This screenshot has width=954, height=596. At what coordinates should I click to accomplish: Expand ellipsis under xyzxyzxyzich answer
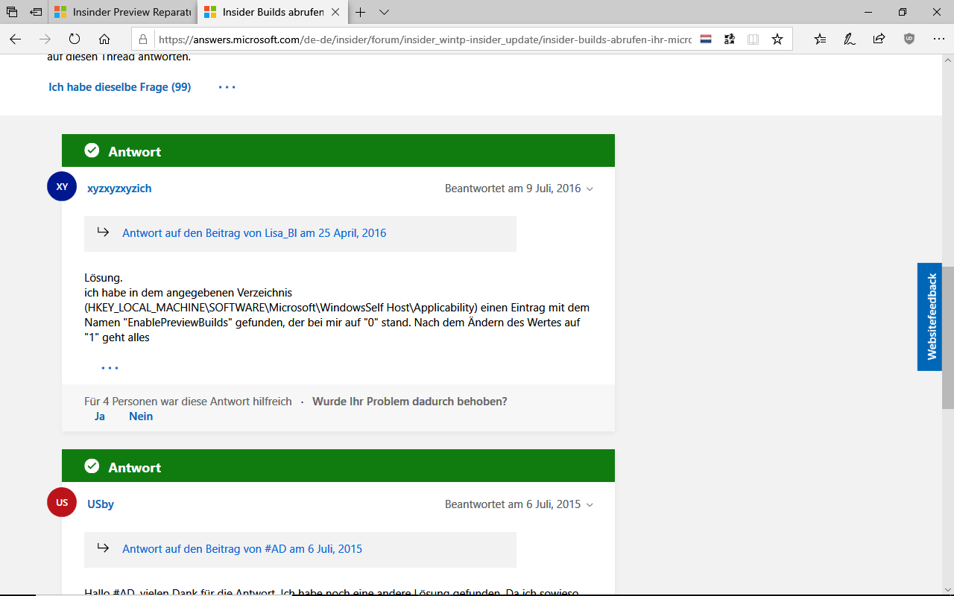(x=110, y=367)
